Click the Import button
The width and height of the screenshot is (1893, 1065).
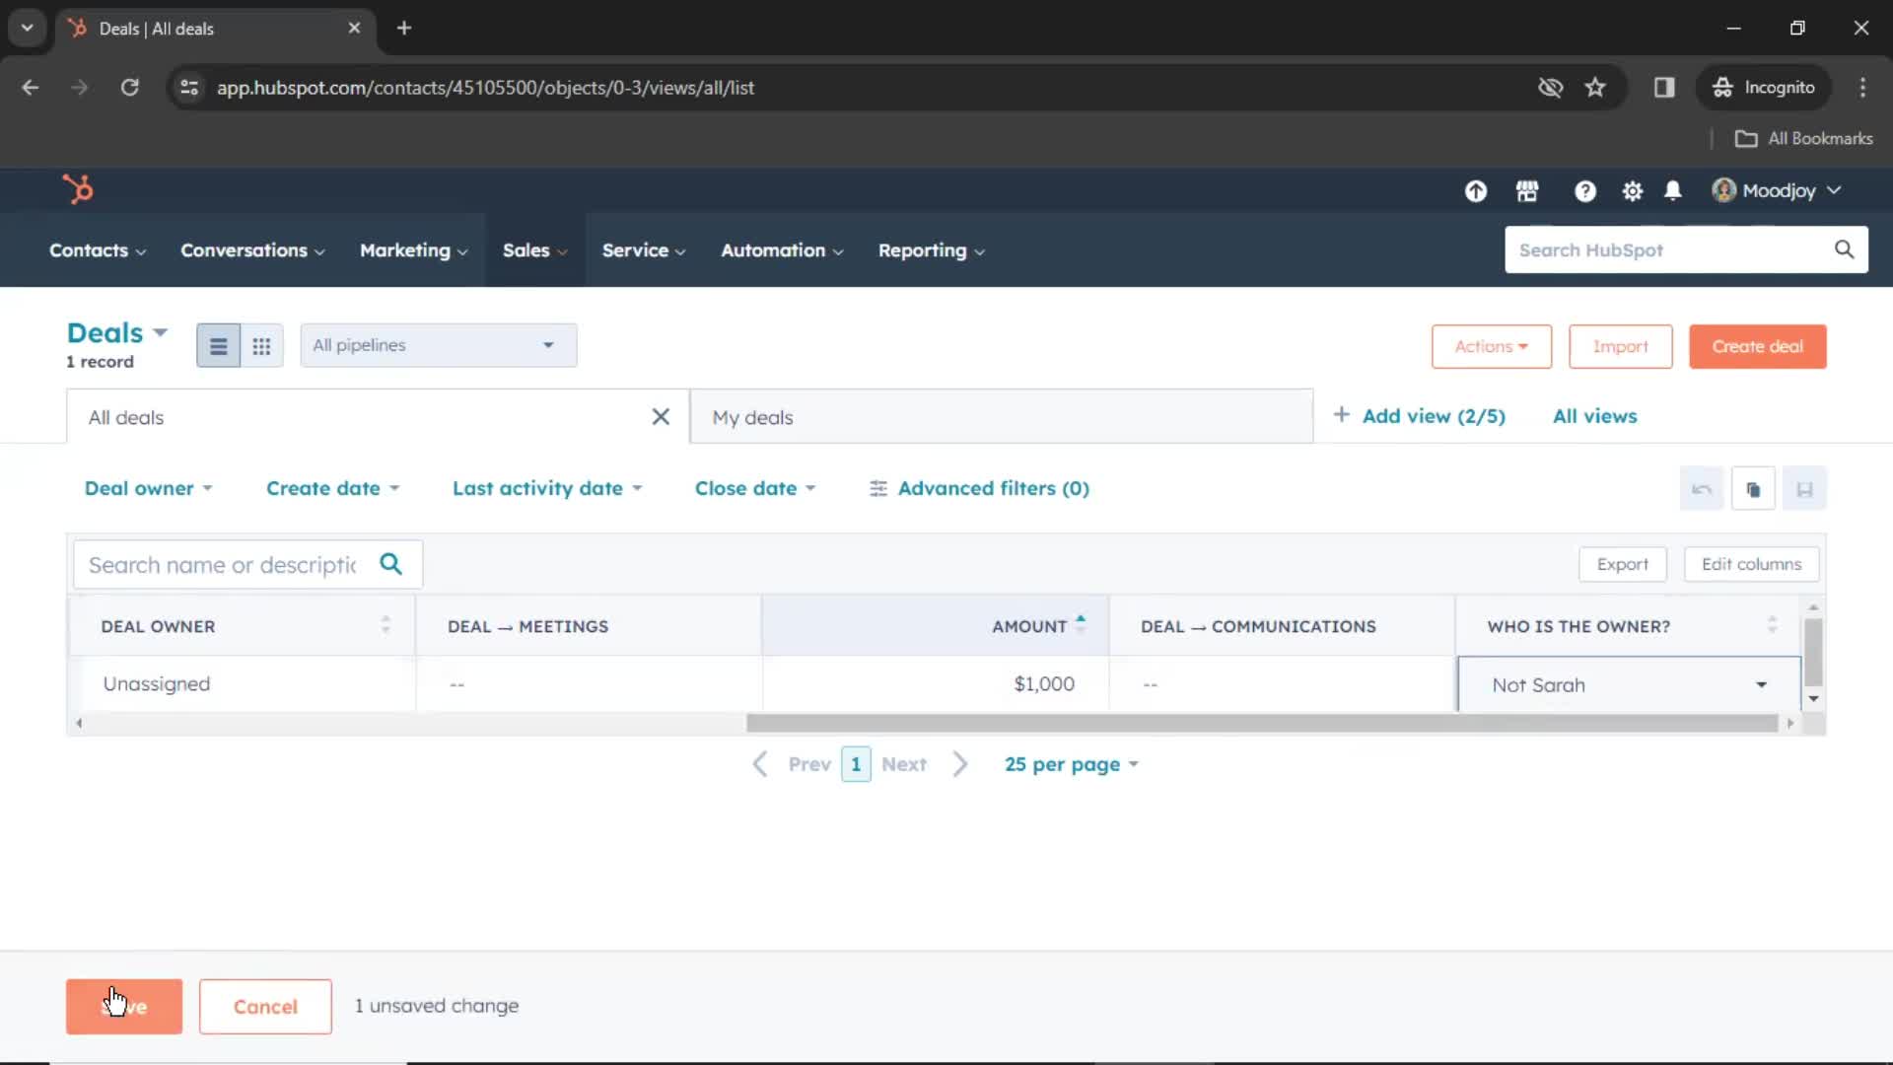(x=1621, y=346)
